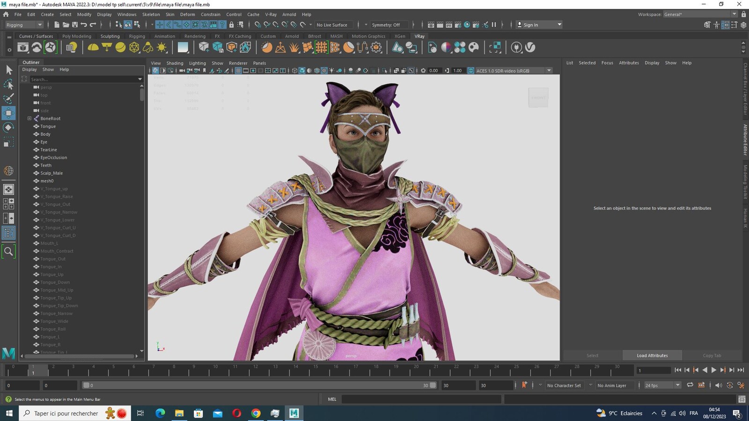Screen dimensions: 749x421
Task: Open the viewport Shading menu
Action: click(175, 63)
